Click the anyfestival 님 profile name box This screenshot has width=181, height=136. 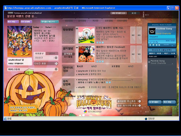[x=20, y=61]
